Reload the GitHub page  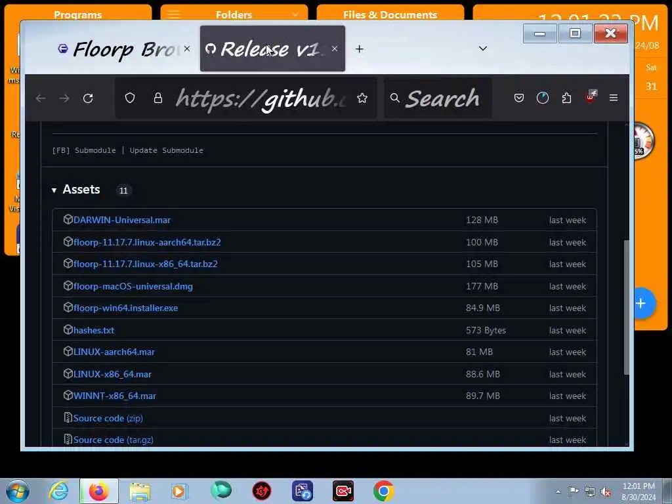click(88, 98)
